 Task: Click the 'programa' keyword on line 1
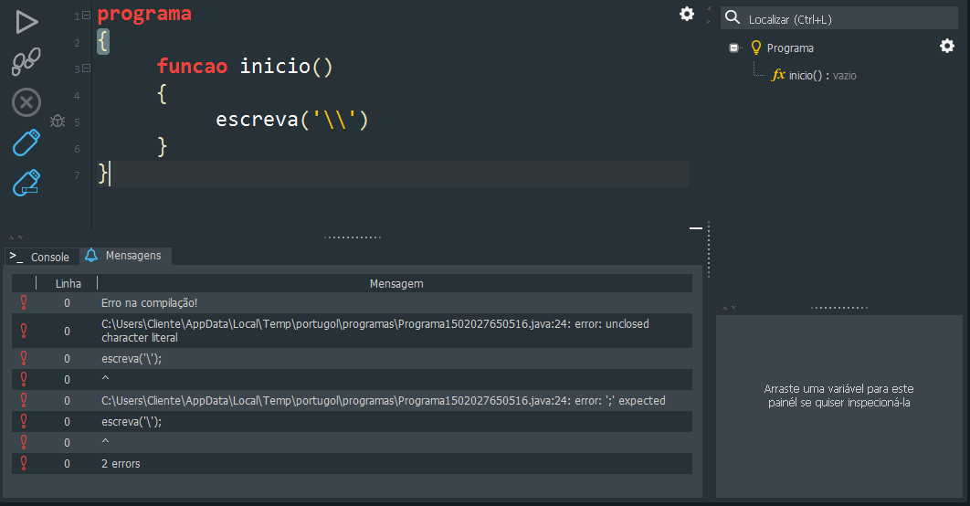click(144, 14)
